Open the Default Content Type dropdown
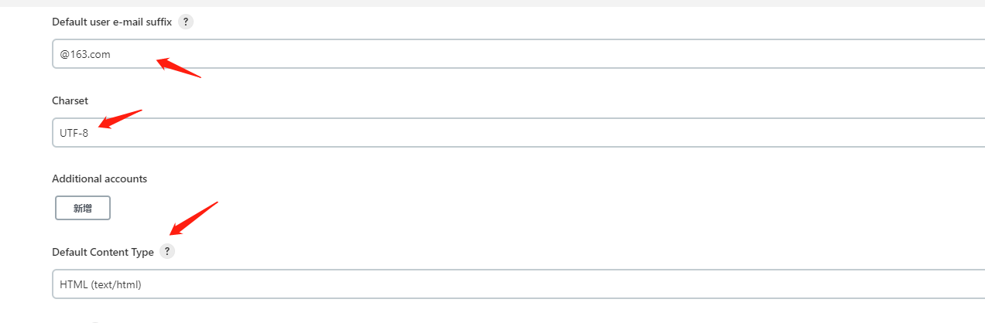 [518, 284]
